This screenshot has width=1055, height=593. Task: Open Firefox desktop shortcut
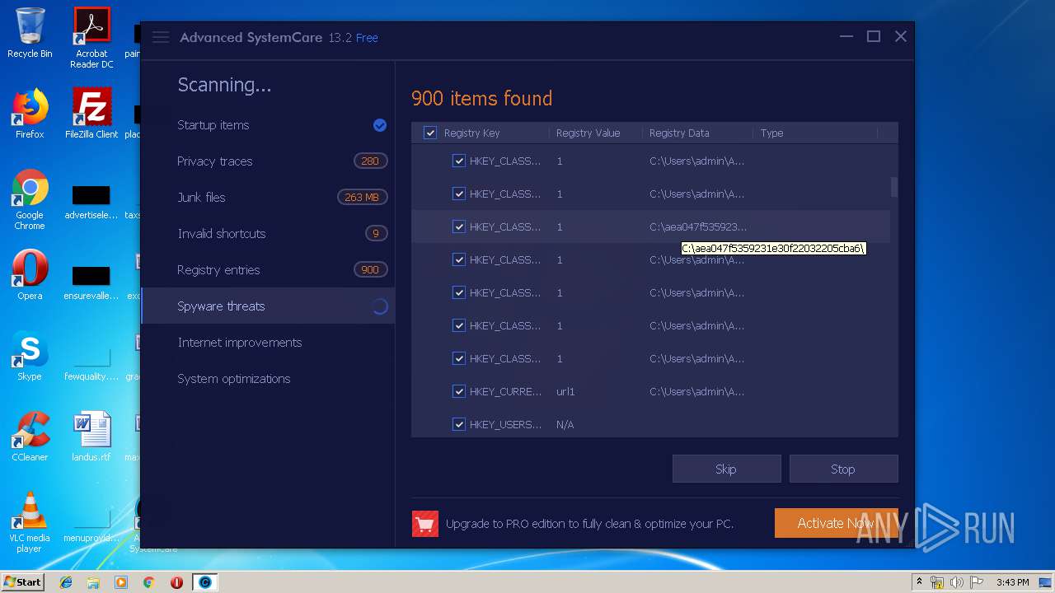click(30, 114)
